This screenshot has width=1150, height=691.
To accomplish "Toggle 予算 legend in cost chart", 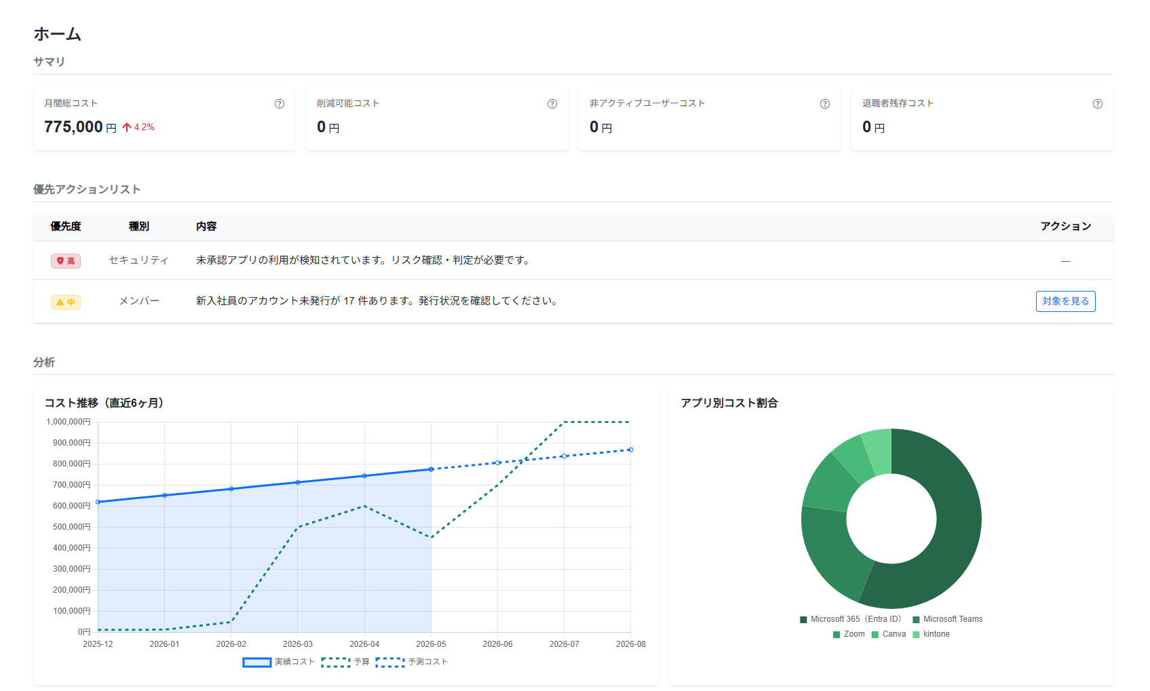I will coord(345,662).
